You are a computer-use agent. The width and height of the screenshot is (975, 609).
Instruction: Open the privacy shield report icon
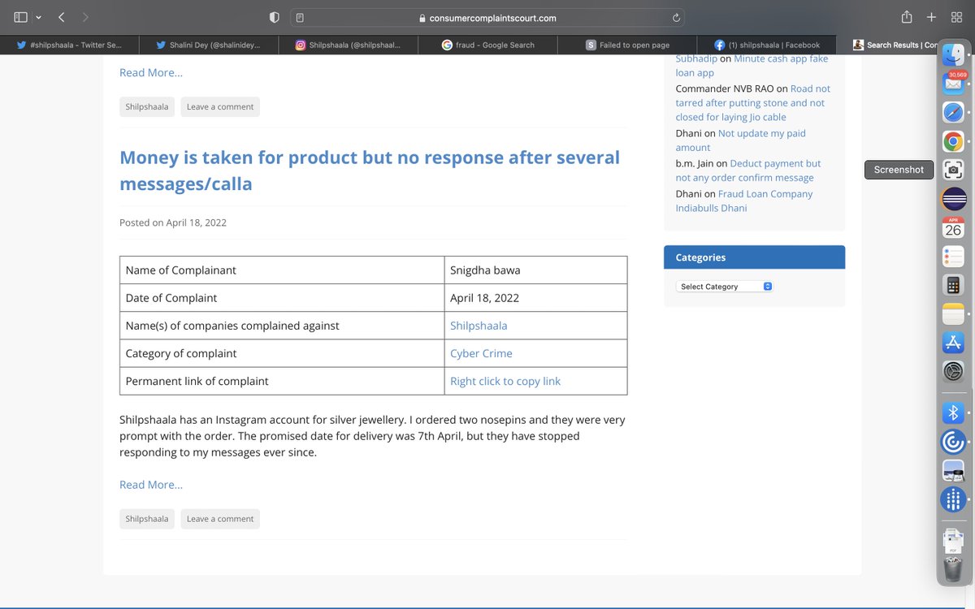(x=274, y=17)
